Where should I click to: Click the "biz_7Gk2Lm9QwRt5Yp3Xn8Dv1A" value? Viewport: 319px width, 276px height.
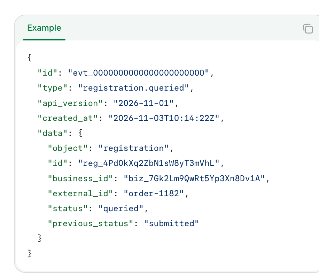point(194,178)
